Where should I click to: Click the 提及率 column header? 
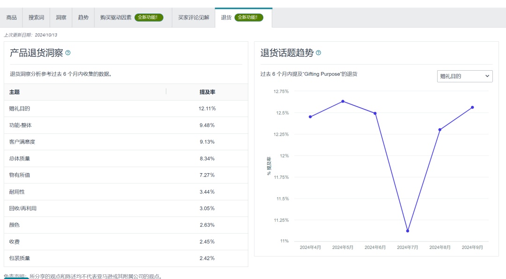click(207, 92)
